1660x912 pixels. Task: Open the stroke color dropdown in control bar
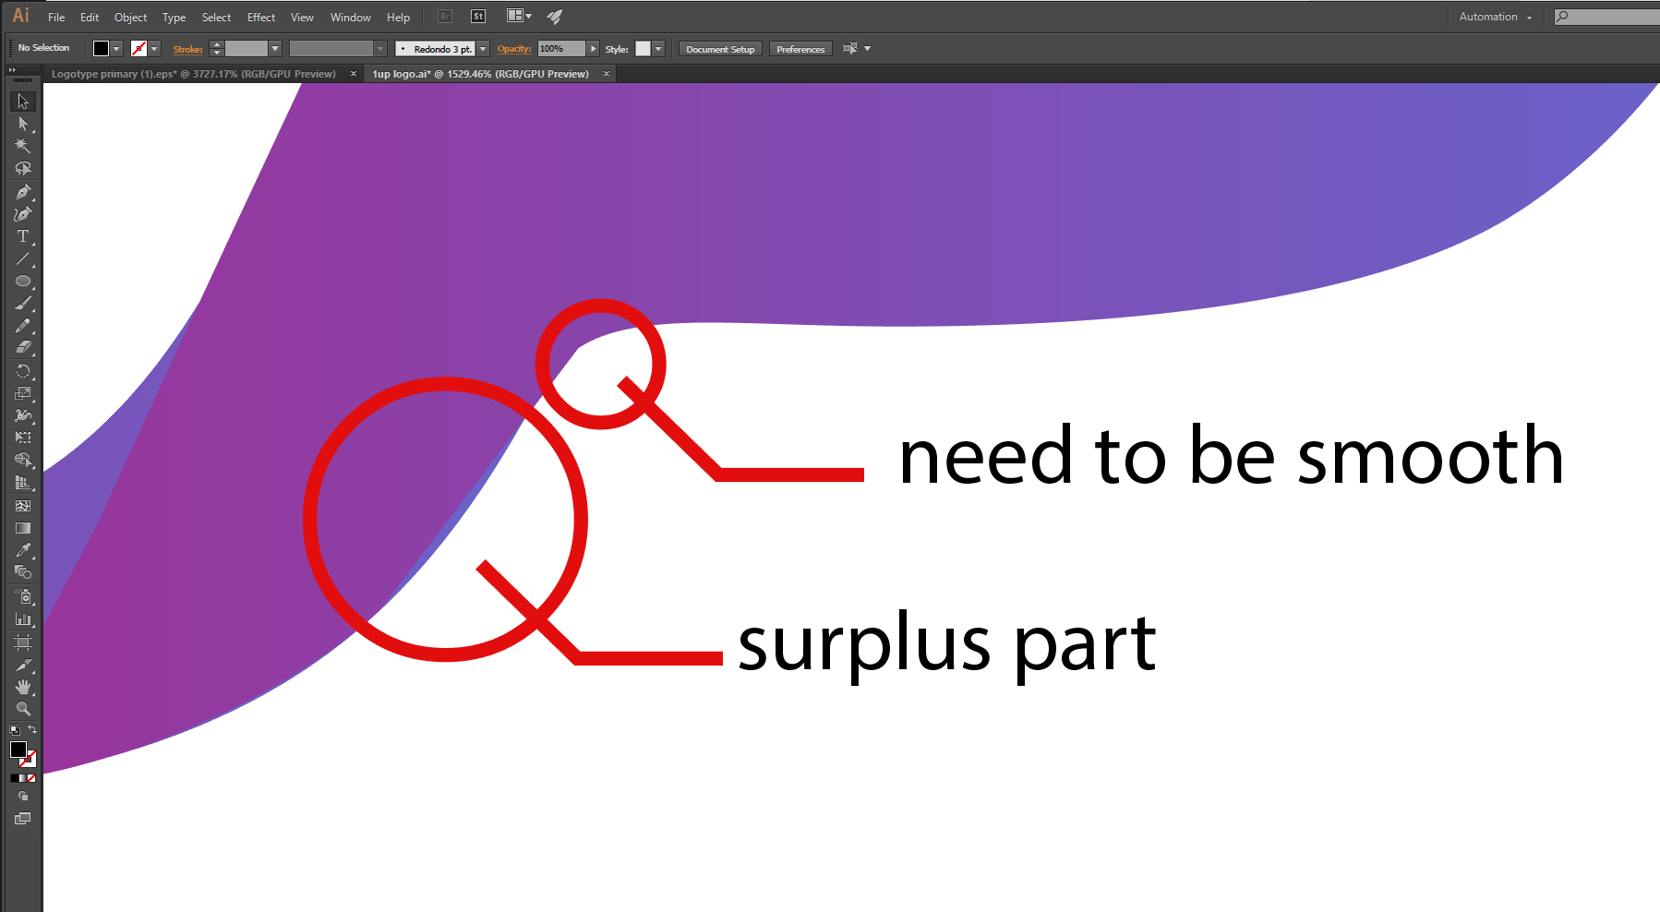coord(154,49)
